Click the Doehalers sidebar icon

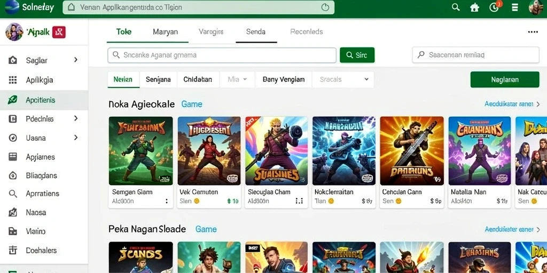click(13, 250)
